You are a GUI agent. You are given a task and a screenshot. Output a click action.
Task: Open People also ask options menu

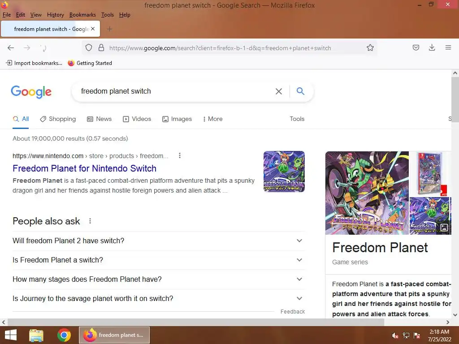point(90,221)
